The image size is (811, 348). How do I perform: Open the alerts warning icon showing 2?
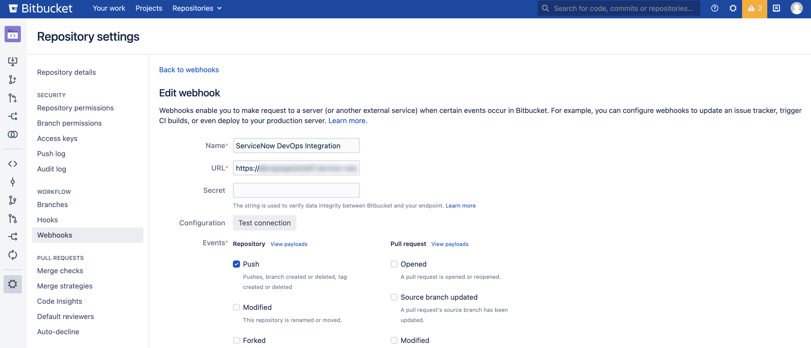coord(755,8)
